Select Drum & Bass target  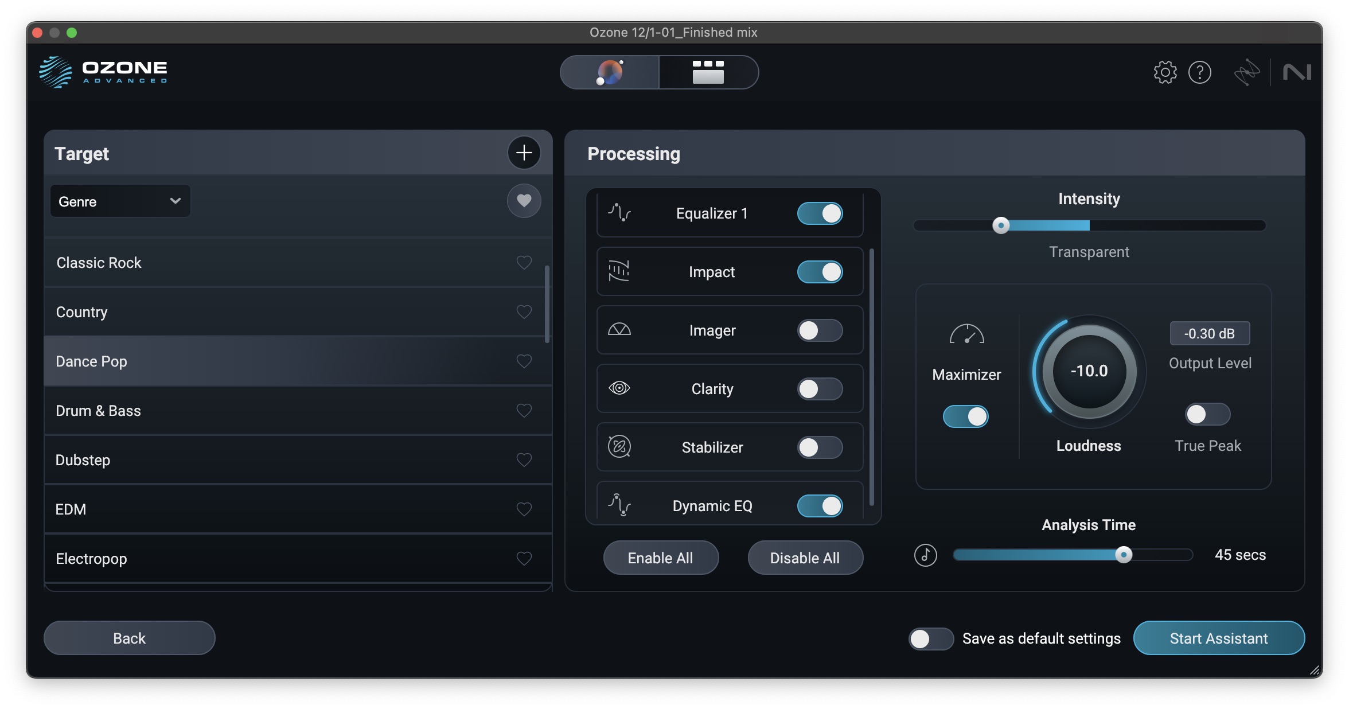pyautogui.click(x=298, y=411)
